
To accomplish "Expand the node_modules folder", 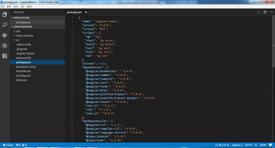I will (15, 36).
